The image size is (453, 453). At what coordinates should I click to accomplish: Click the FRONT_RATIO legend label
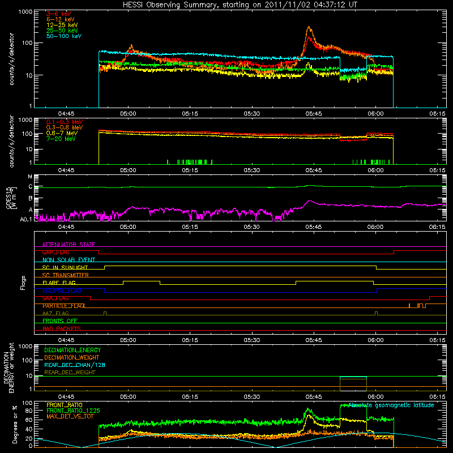65,405
